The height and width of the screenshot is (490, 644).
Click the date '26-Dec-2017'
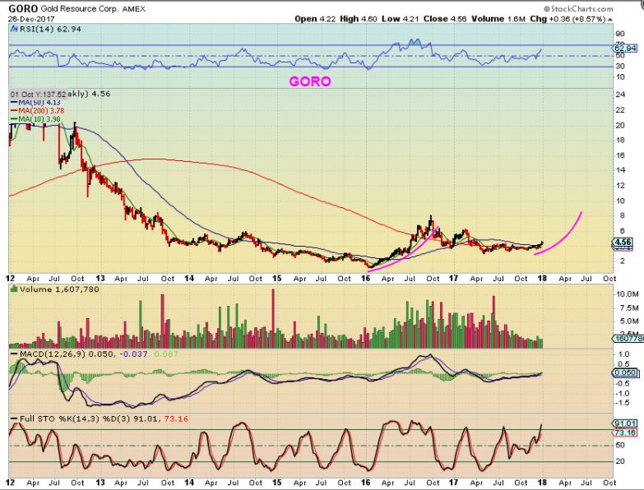31,19
